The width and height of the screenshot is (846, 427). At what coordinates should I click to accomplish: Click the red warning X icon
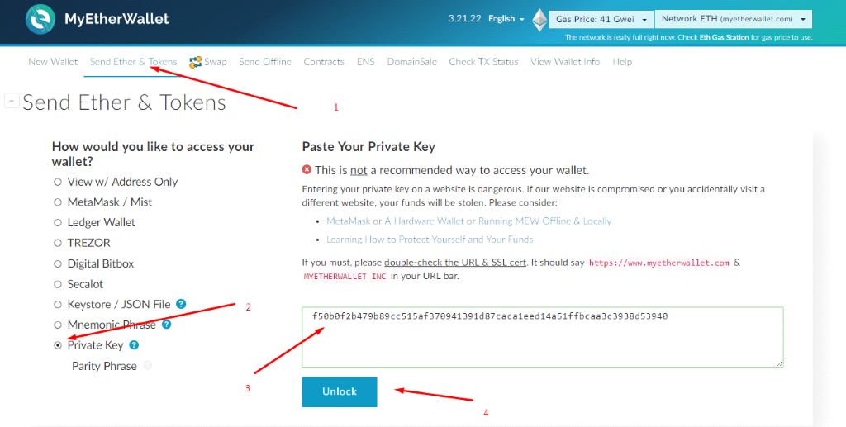point(307,170)
